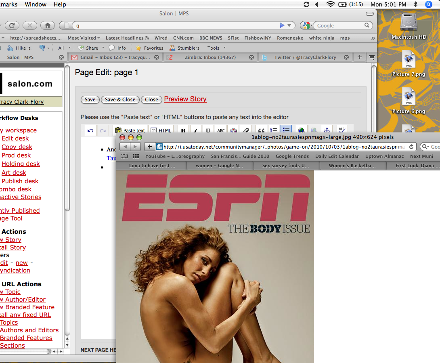440x363 pixels.
Task: Apply italic formatting in the editor
Action: coord(196,130)
